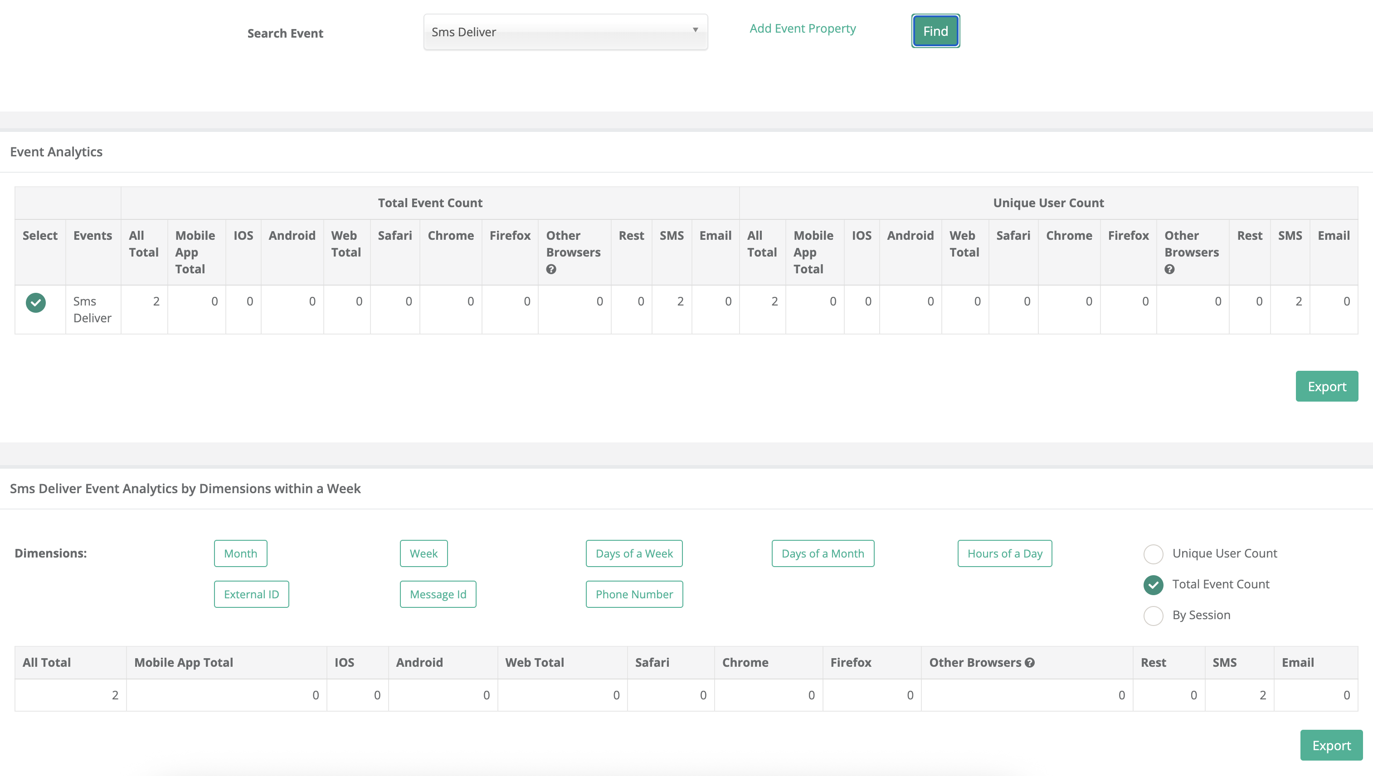Image resolution: width=1373 pixels, height=776 pixels.
Task: Open the Search Event dropdown
Action: (x=565, y=32)
